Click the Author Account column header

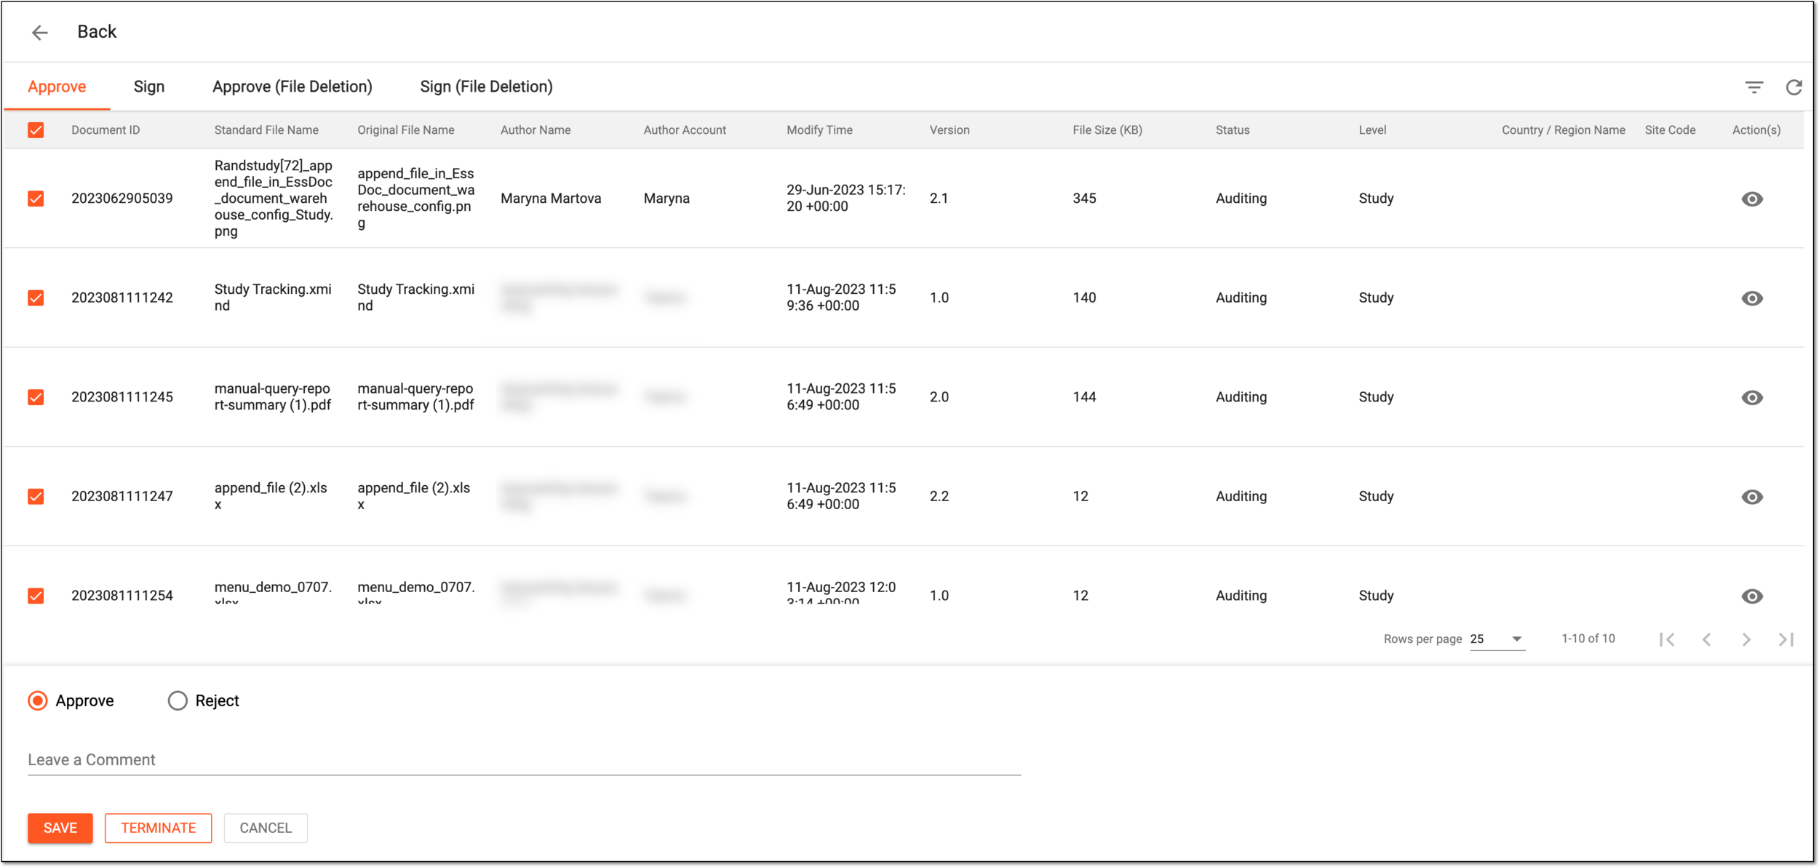point(685,130)
